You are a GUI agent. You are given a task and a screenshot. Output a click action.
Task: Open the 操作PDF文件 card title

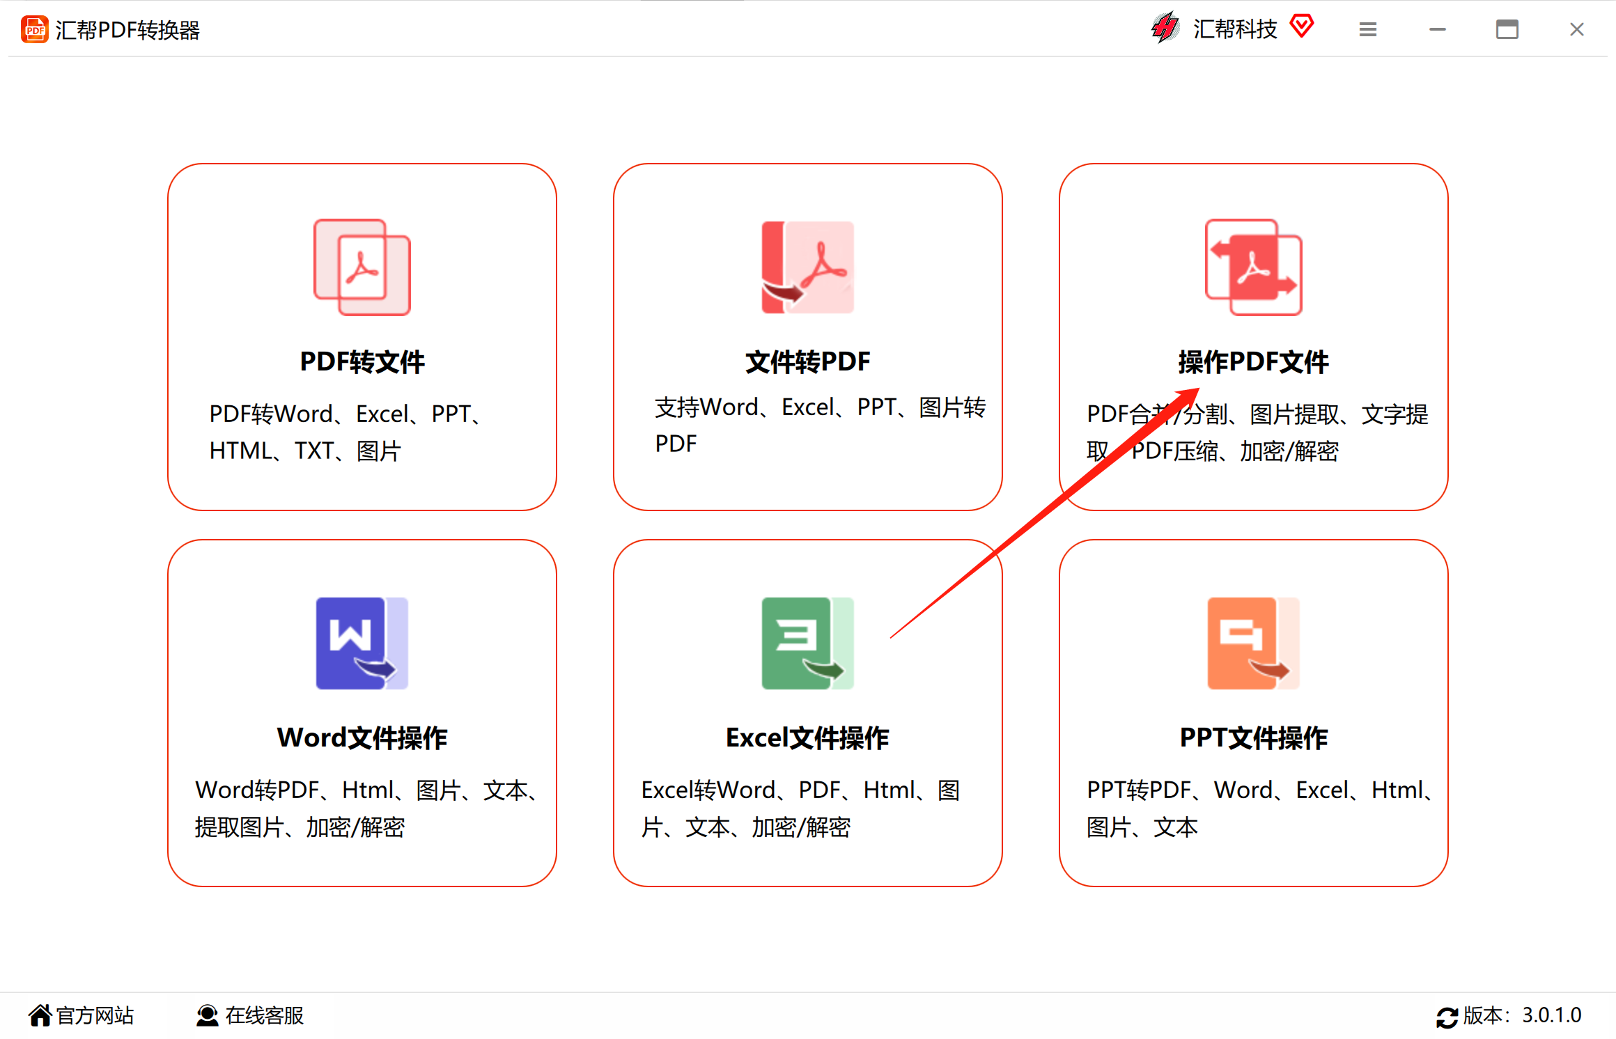[x=1254, y=362]
